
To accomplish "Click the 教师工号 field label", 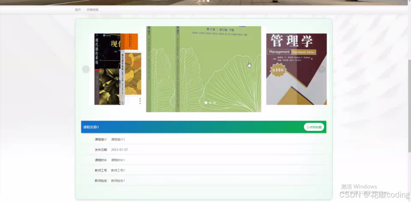I will 101,170.
